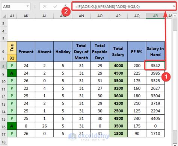Image resolution: width=178 pixels, height=146 pixels.
Task: Select Total Payable Days cell 27
Action: [x=100, y=88]
